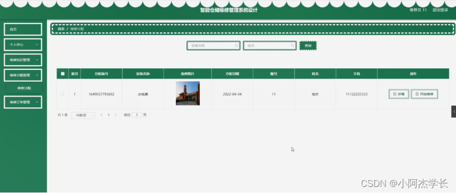Click the phone cell 11122233333
Viewport: 456px width, 193px height.
click(356, 94)
